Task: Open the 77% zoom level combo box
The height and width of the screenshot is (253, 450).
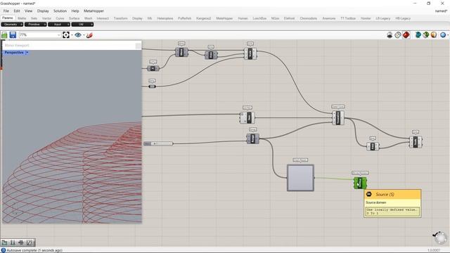Action: pos(40,35)
